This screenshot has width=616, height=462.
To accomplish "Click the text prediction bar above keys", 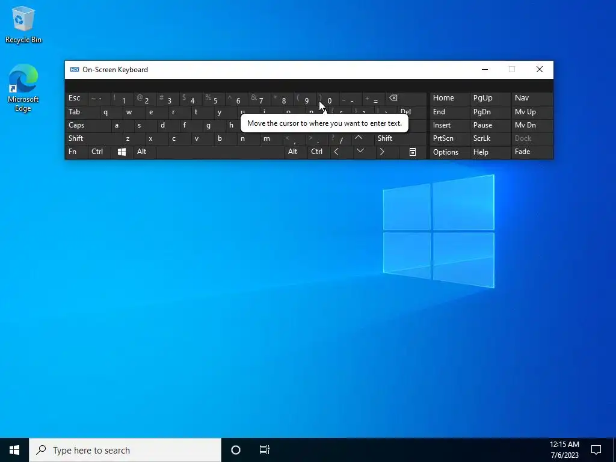I will tap(309, 85).
